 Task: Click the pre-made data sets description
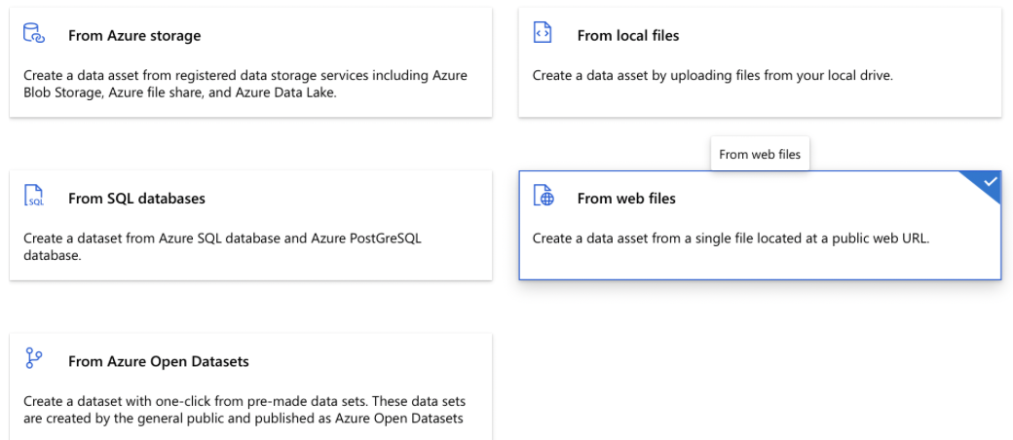pos(244,410)
